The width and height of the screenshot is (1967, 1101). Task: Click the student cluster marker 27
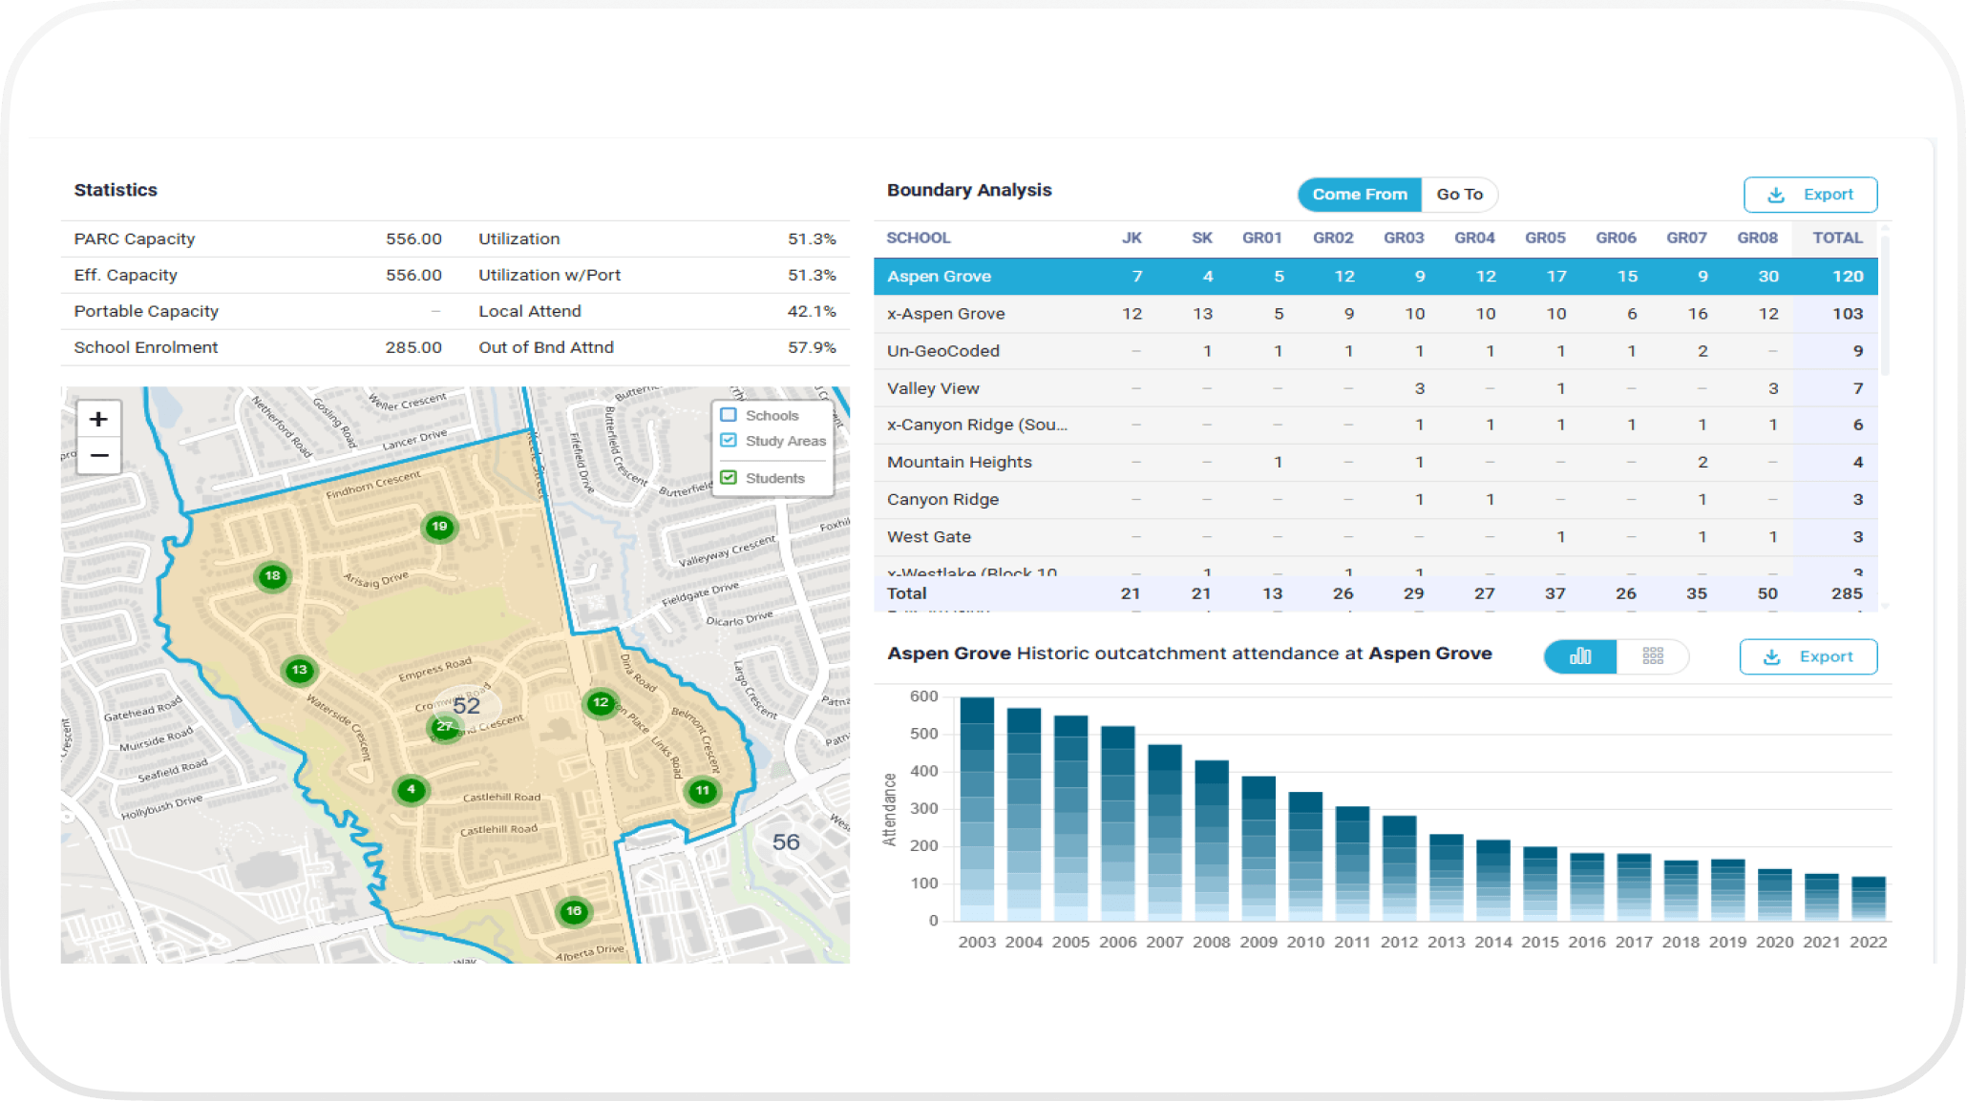(444, 727)
